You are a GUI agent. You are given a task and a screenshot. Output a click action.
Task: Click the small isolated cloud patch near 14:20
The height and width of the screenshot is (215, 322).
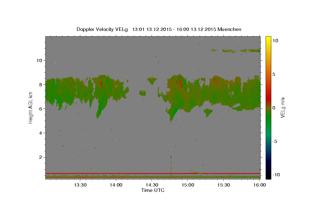tap(143, 93)
